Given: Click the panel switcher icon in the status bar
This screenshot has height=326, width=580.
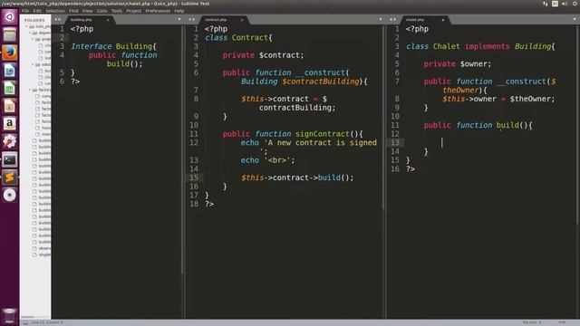Looking at the screenshot, I should tap(25, 322).
